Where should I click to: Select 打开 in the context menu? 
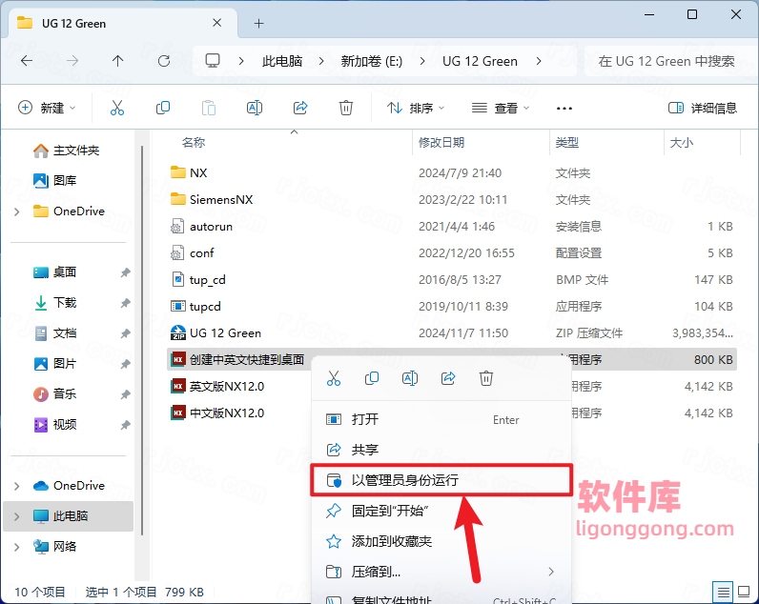(x=441, y=419)
